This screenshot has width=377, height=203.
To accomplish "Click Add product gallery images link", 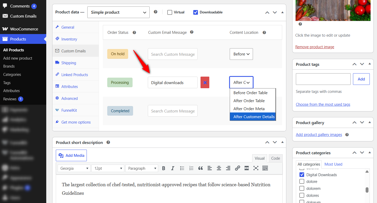I will pos(319,135).
